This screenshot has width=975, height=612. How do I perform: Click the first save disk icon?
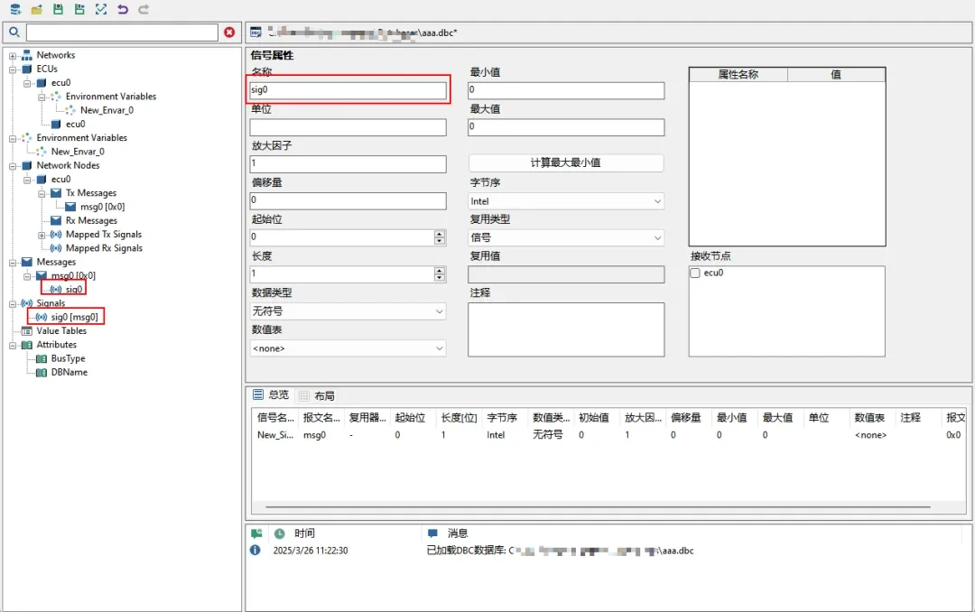tap(58, 9)
